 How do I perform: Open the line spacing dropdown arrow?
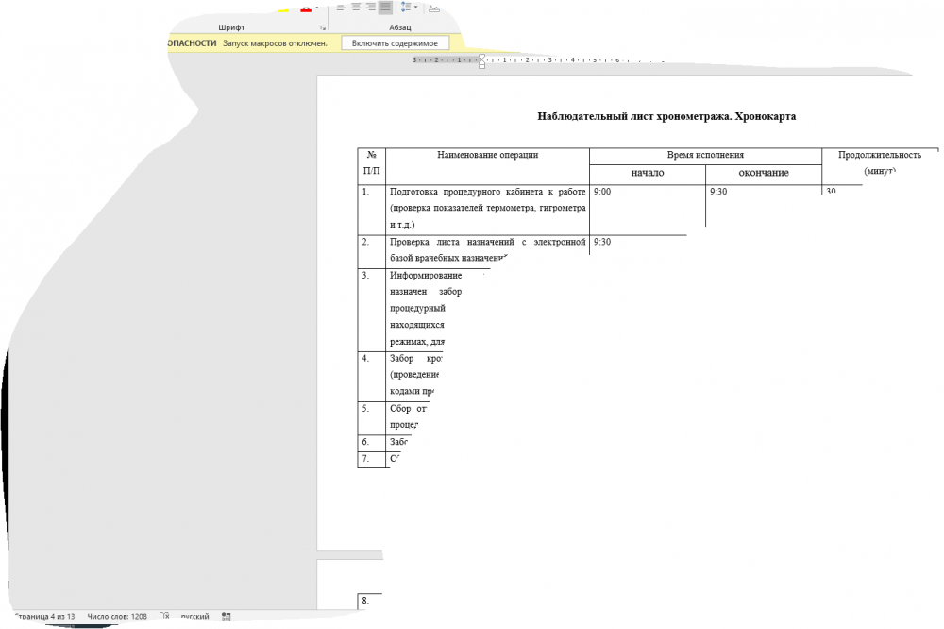point(416,8)
